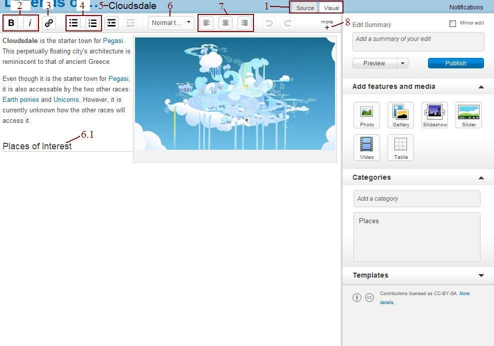Tick the Minor edit checkbox
The height and width of the screenshot is (346, 494).
452,23
